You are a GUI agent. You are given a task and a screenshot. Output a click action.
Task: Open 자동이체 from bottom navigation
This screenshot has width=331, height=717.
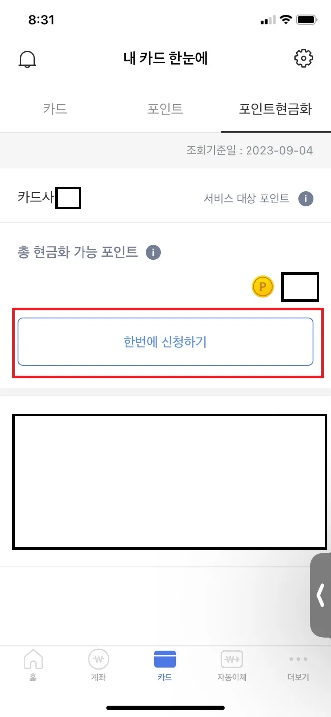coord(232,665)
